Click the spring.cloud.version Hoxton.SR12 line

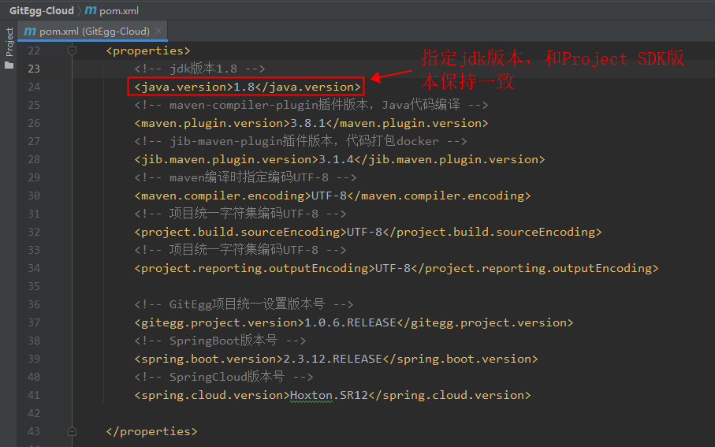pyautogui.click(x=333, y=395)
